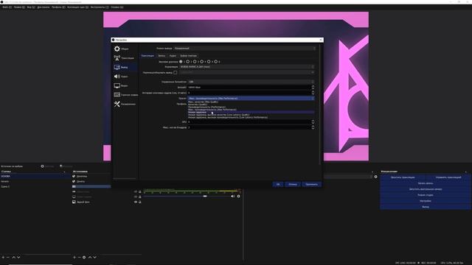This screenshot has width=472, height=265.
Task: Open Video settings with the display icon
Action: point(117,85)
